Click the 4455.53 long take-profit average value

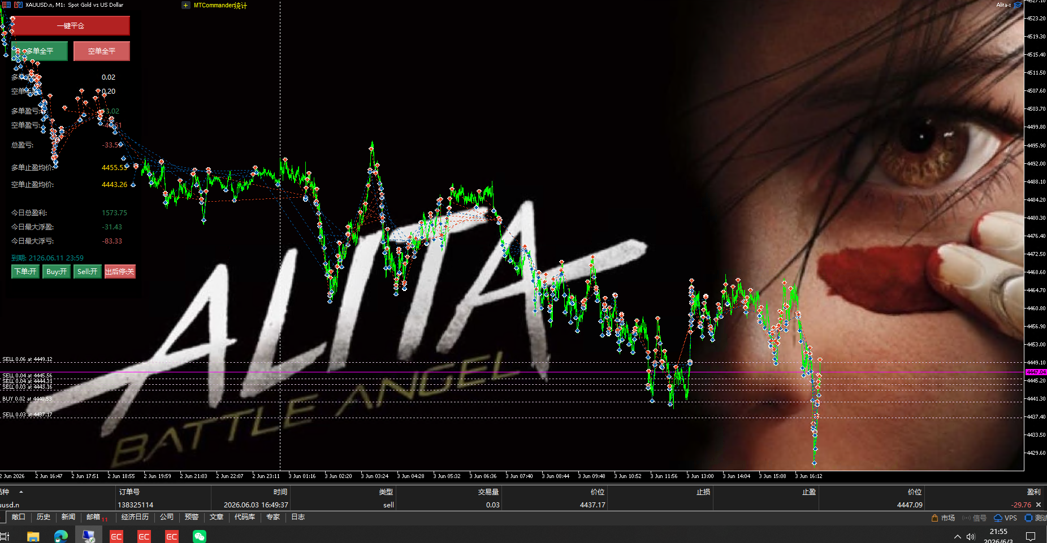pyautogui.click(x=114, y=167)
